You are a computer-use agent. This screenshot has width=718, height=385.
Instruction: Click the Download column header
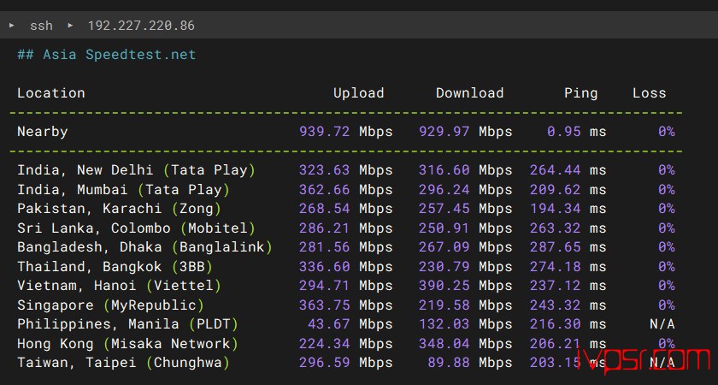[x=470, y=93]
